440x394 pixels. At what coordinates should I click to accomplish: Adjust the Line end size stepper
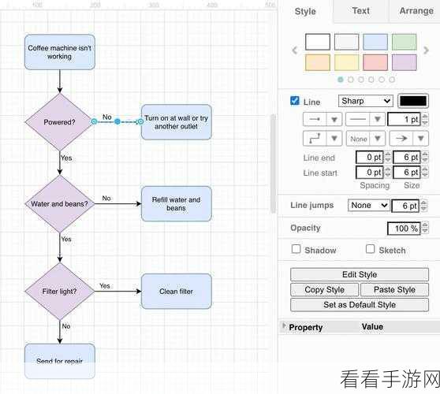[425, 158]
